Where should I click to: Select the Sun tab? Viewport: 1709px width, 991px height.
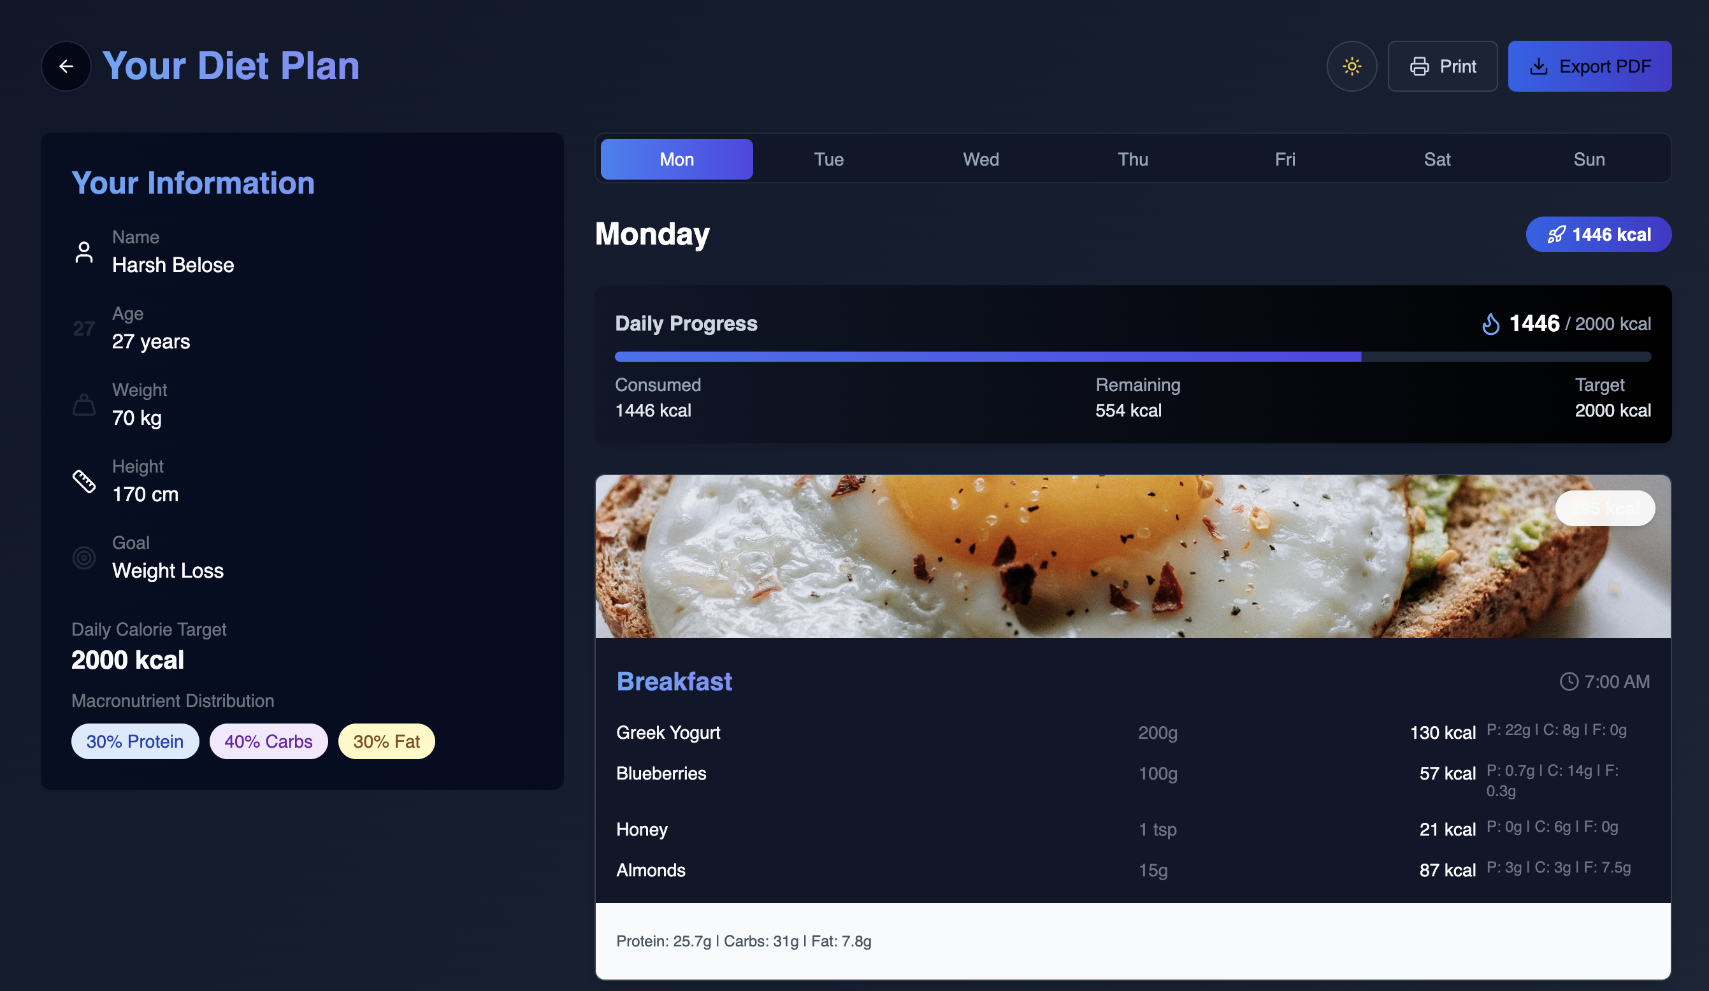(x=1589, y=159)
